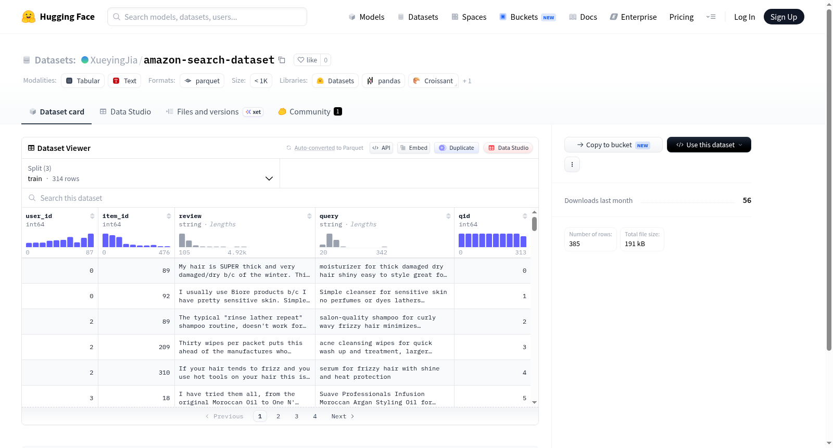Click the table scroll down arrow
The width and height of the screenshot is (833, 448).
pyautogui.click(x=534, y=402)
